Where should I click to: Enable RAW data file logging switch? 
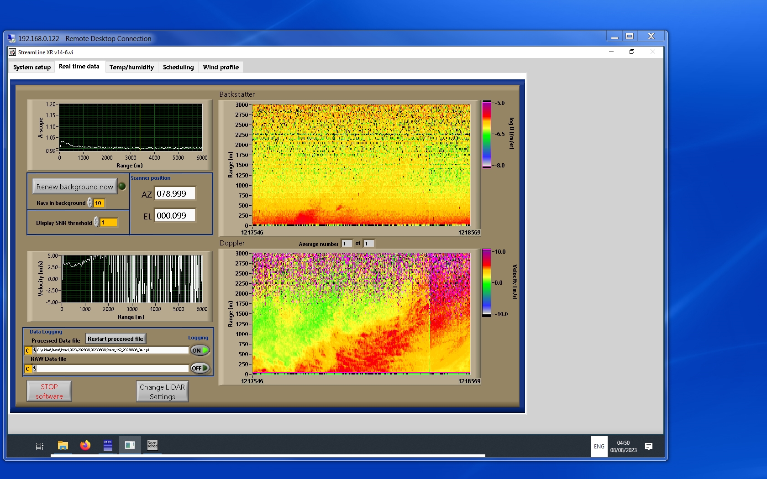pyautogui.click(x=200, y=368)
